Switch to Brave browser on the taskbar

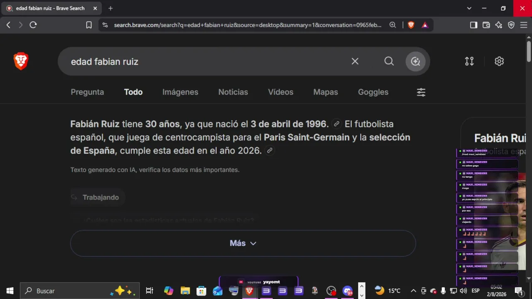tap(249, 291)
